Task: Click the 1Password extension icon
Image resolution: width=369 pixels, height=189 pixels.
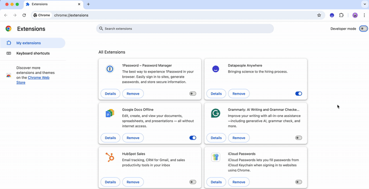Action: [x=109, y=69]
